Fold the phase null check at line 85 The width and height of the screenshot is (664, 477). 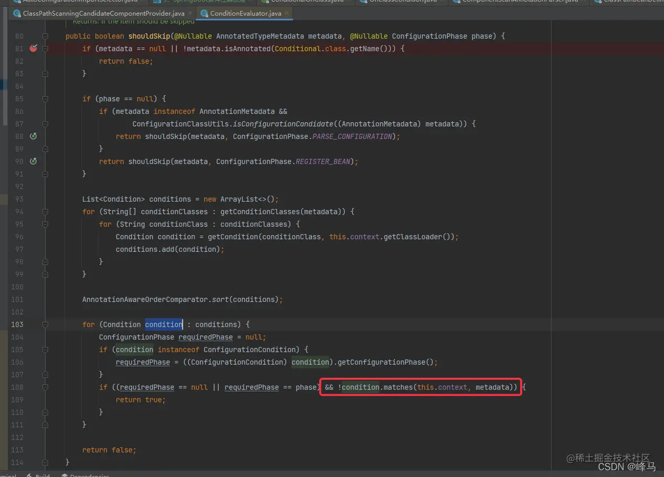[x=45, y=99]
